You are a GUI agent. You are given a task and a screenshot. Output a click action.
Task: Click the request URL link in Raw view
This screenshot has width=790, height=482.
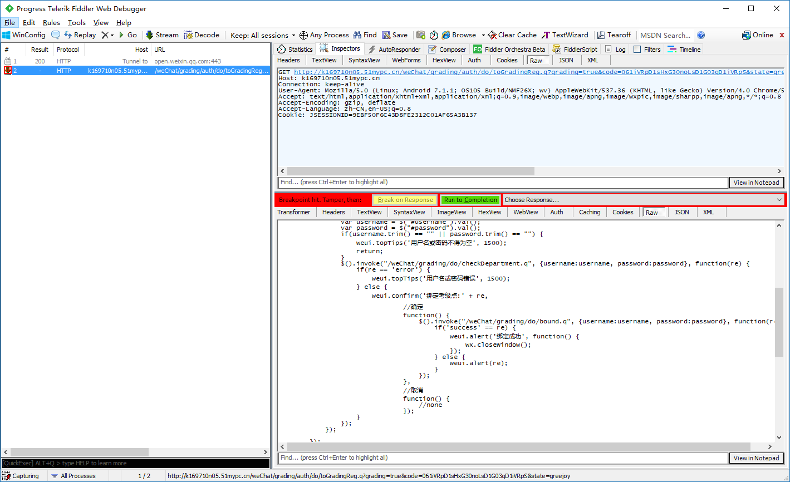point(539,72)
